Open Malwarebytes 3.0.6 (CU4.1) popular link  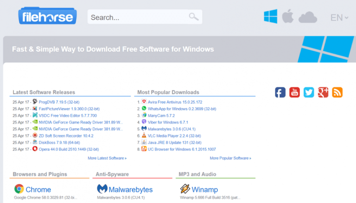pyautogui.click(x=172, y=129)
